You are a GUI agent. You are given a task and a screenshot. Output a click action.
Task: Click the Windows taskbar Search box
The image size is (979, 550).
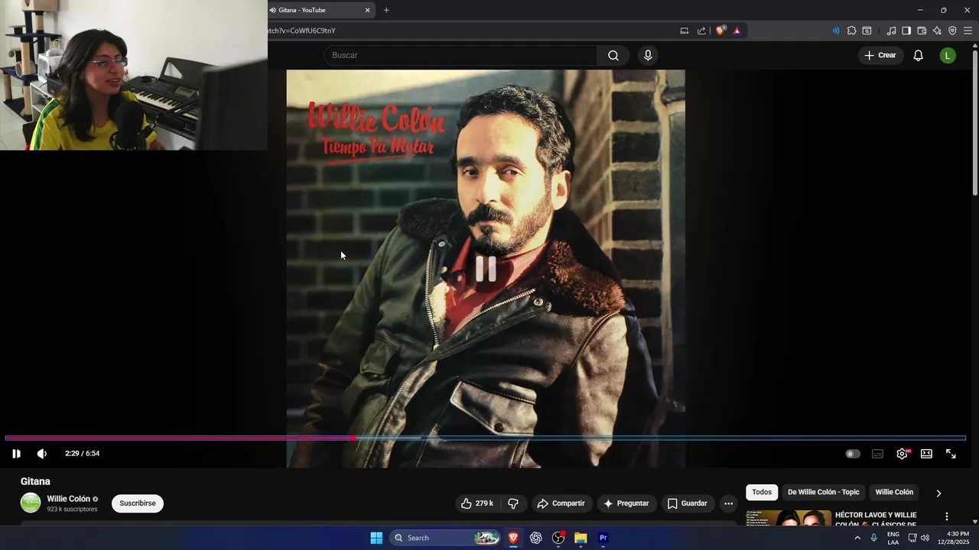click(445, 538)
